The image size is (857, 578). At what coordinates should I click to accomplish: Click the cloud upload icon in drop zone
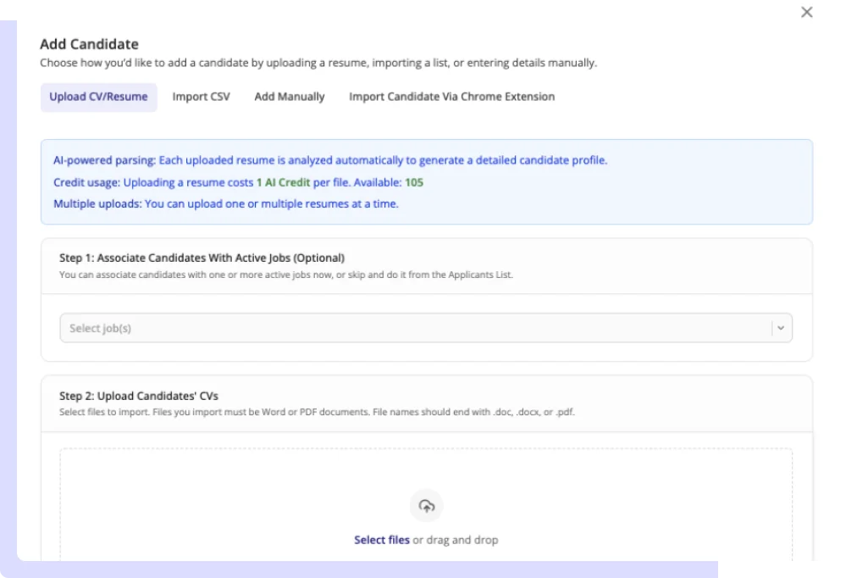426,505
